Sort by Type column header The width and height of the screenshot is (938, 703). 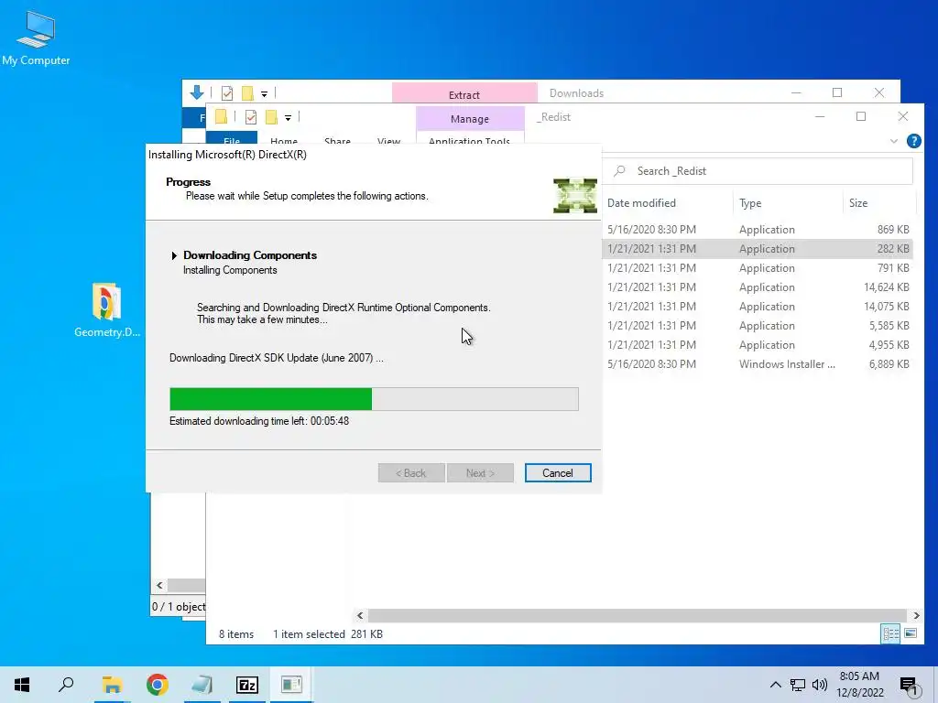click(x=750, y=203)
